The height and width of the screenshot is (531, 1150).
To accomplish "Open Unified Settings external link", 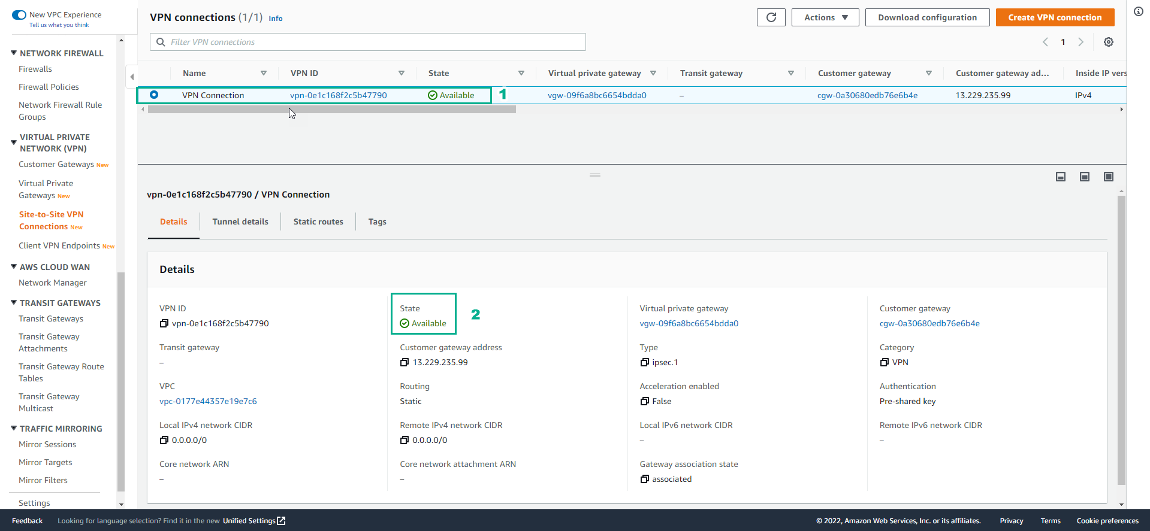I will 254,521.
